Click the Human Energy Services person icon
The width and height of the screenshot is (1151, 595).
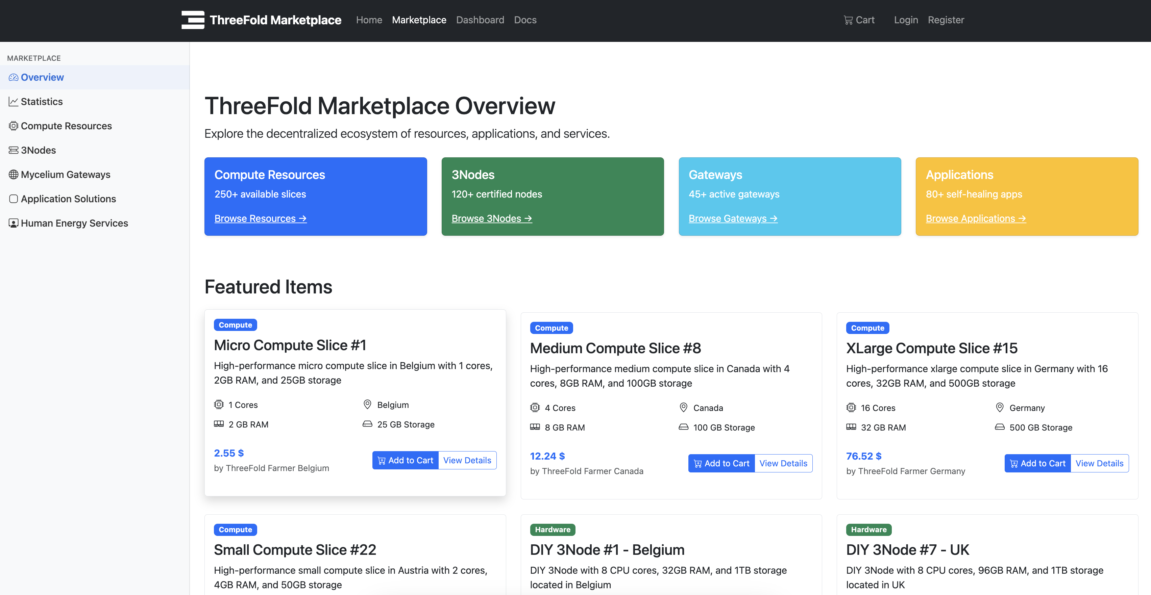click(14, 223)
